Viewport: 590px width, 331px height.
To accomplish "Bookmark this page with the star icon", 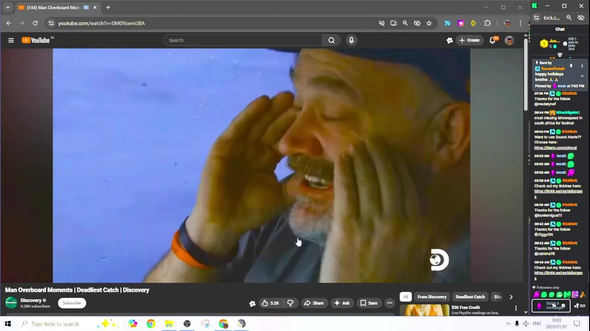I will point(429,23).
